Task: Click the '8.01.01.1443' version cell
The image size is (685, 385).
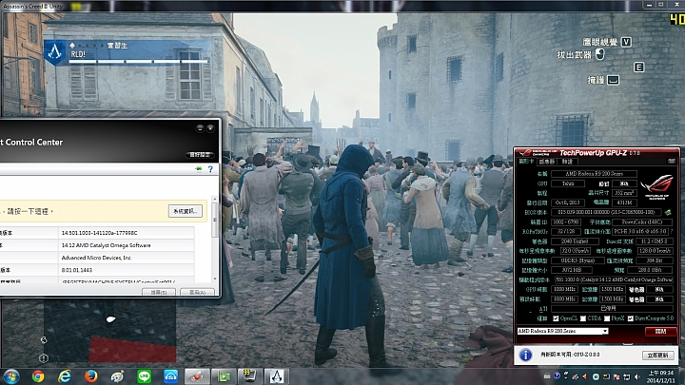Action: point(127,270)
